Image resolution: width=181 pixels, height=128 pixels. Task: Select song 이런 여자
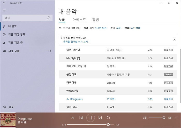tap(72, 107)
